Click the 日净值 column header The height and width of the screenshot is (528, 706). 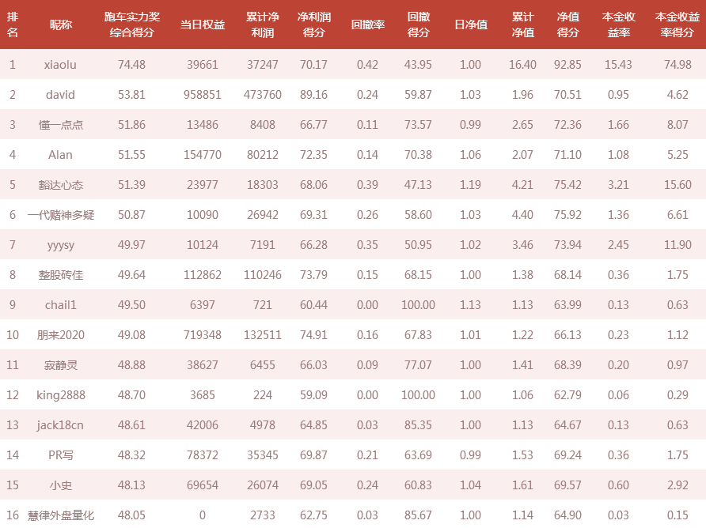tap(470, 25)
